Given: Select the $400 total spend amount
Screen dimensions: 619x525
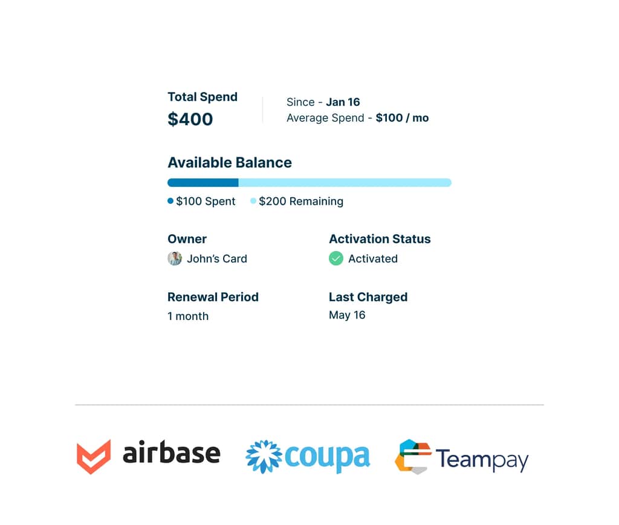Looking at the screenshot, I should coord(190,119).
